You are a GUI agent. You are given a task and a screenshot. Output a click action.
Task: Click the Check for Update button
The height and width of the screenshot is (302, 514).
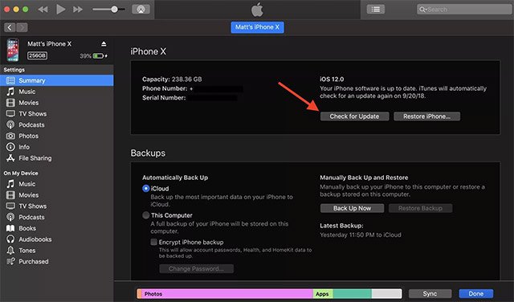click(354, 116)
